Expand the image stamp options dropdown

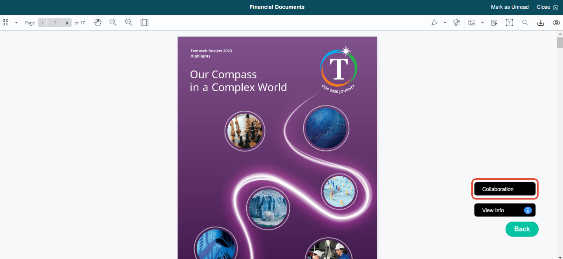(x=482, y=22)
